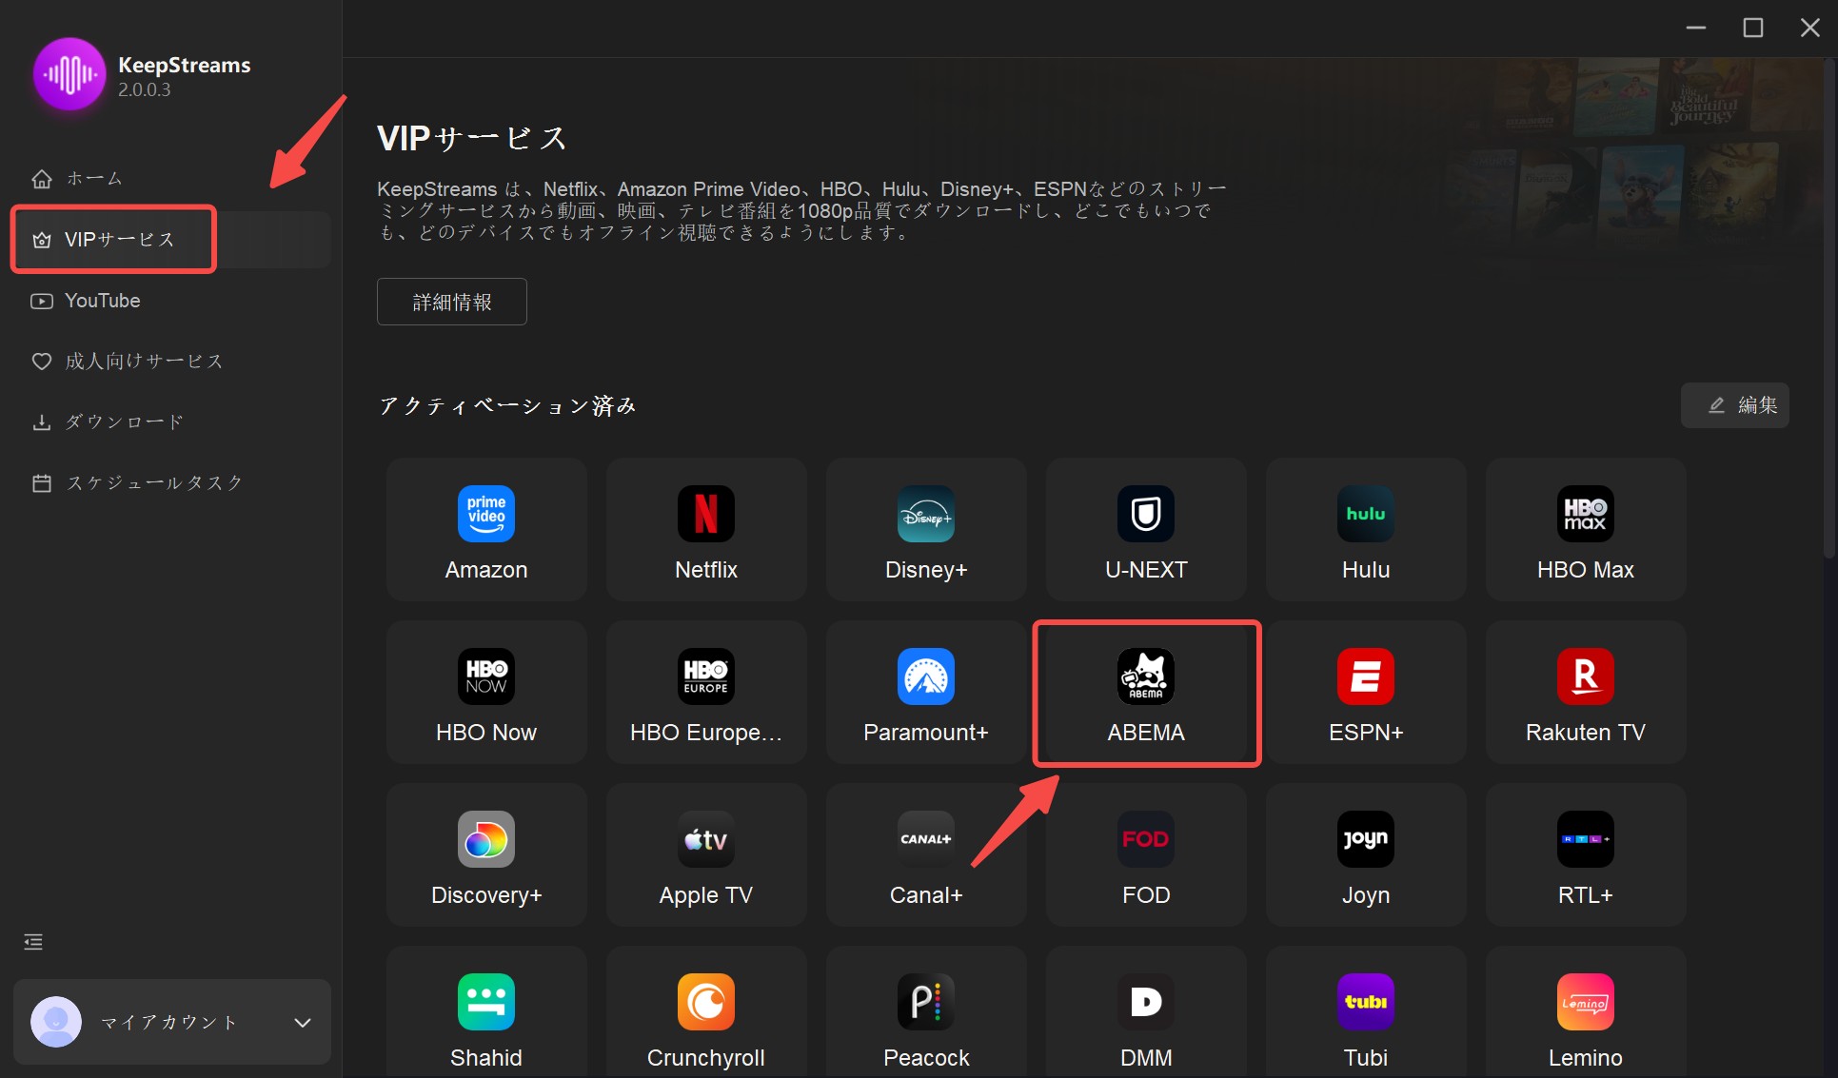
Task: Launch the Joyn service
Action: [x=1366, y=854]
